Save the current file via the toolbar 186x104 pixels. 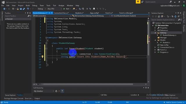point(21,9)
